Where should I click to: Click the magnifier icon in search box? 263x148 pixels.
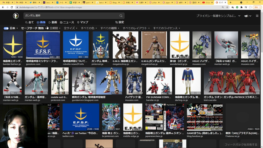[121, 16]
